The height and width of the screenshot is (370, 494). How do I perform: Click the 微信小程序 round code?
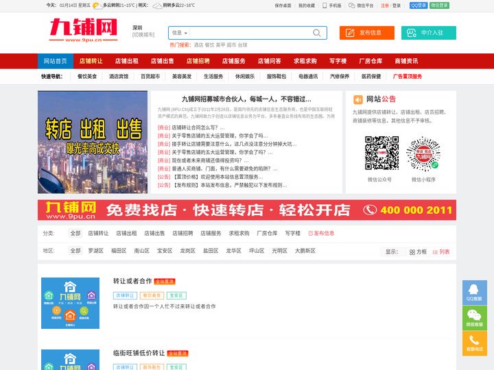coord(423,153)
